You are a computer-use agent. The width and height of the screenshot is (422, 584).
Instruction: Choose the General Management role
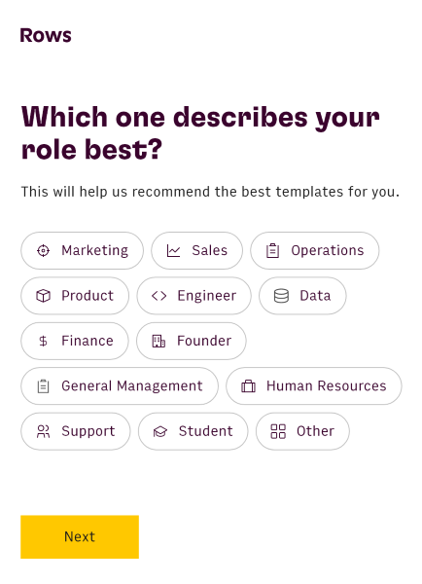pyautogui.click(x=120, y=385)
